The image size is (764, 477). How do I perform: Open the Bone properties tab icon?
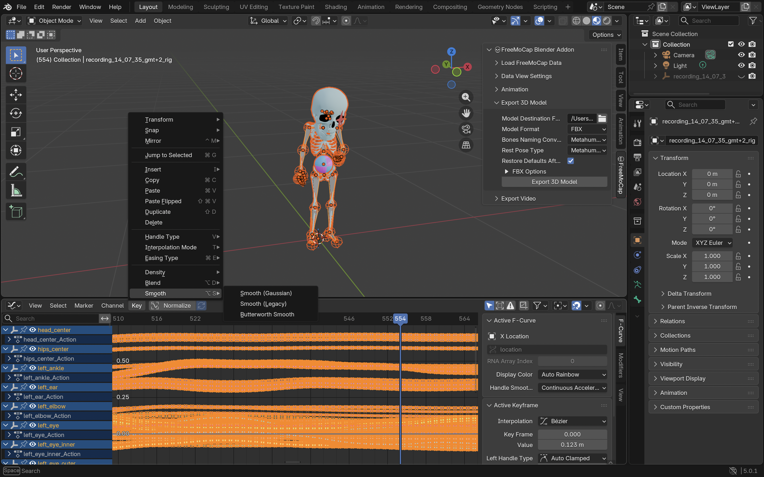(637, 300)
